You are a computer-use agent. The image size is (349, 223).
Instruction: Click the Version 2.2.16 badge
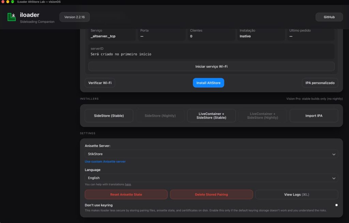pyautogui.click(x=75, y=17)
